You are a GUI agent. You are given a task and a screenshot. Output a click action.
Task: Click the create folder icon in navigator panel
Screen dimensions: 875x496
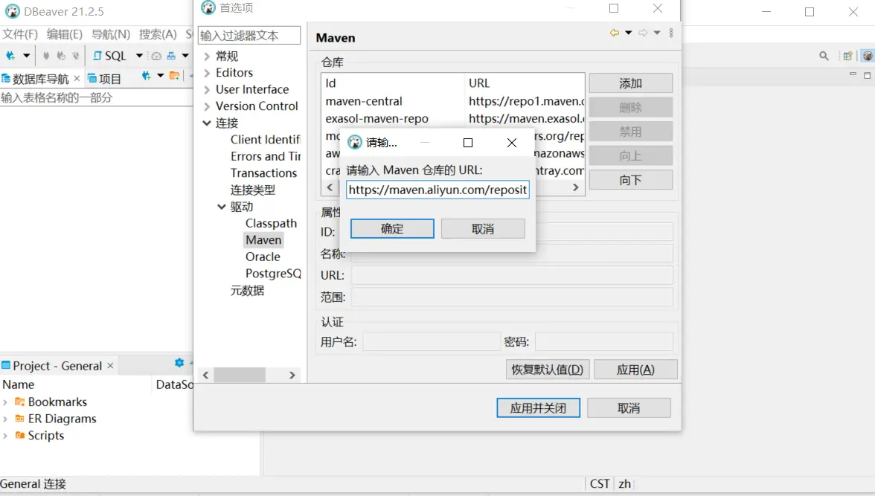pos(175,76)
